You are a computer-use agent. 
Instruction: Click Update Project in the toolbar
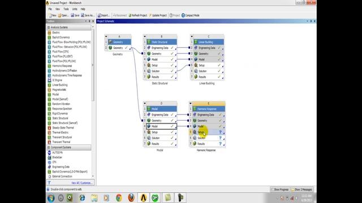pos(158,15)
